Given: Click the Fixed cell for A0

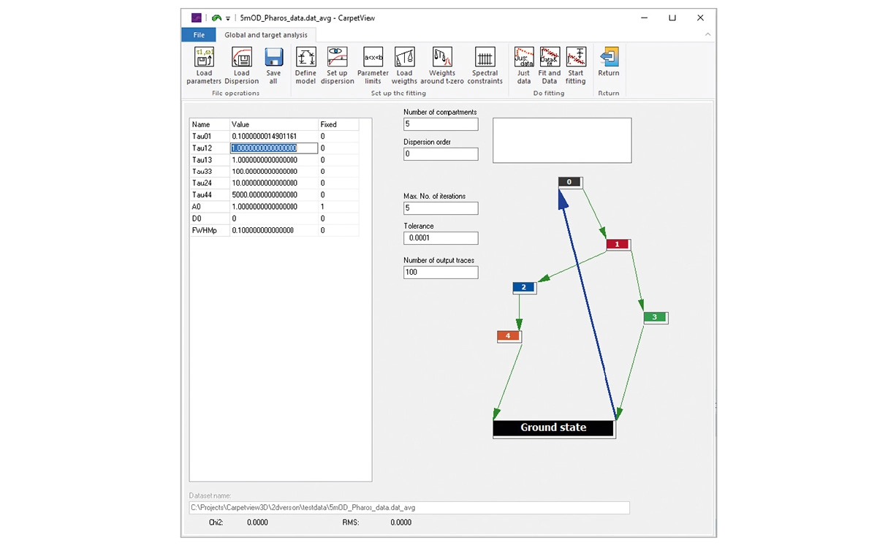Looking at the screenshot, I should pyautogui.click(x=338, y=207).
